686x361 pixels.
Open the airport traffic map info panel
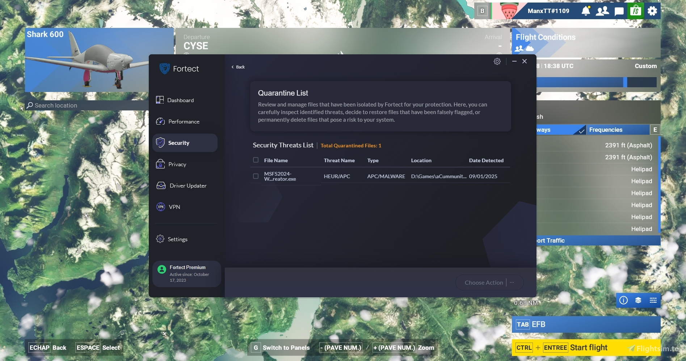tap(623, 300)
